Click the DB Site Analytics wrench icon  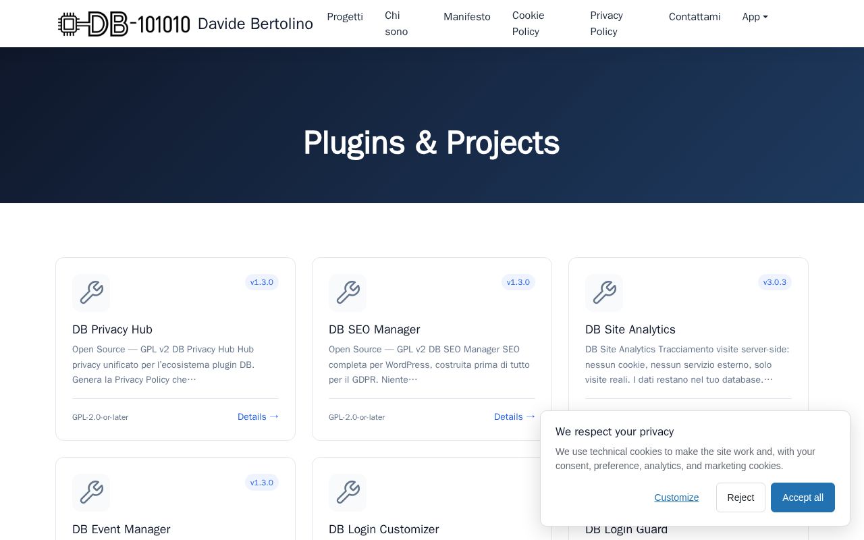click(x=604, y=293)
